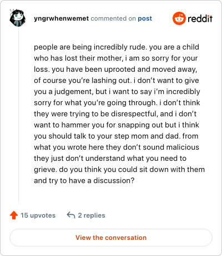Click the "15 upvotes" count label
The height and width of the screenshot is (256, 222).
pos(38,215)
